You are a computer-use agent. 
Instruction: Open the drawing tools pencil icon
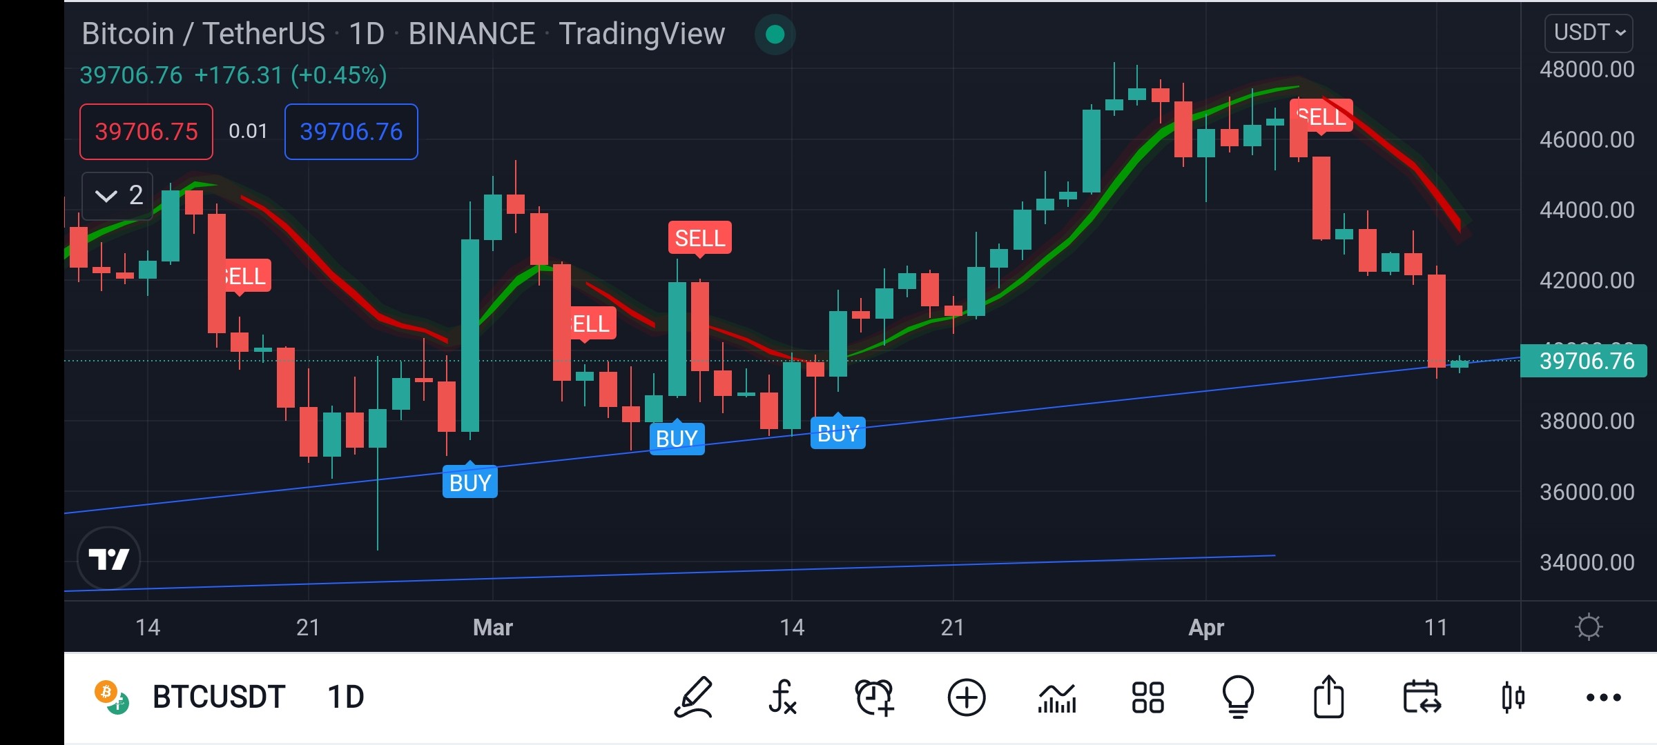[x=693, y=697]
